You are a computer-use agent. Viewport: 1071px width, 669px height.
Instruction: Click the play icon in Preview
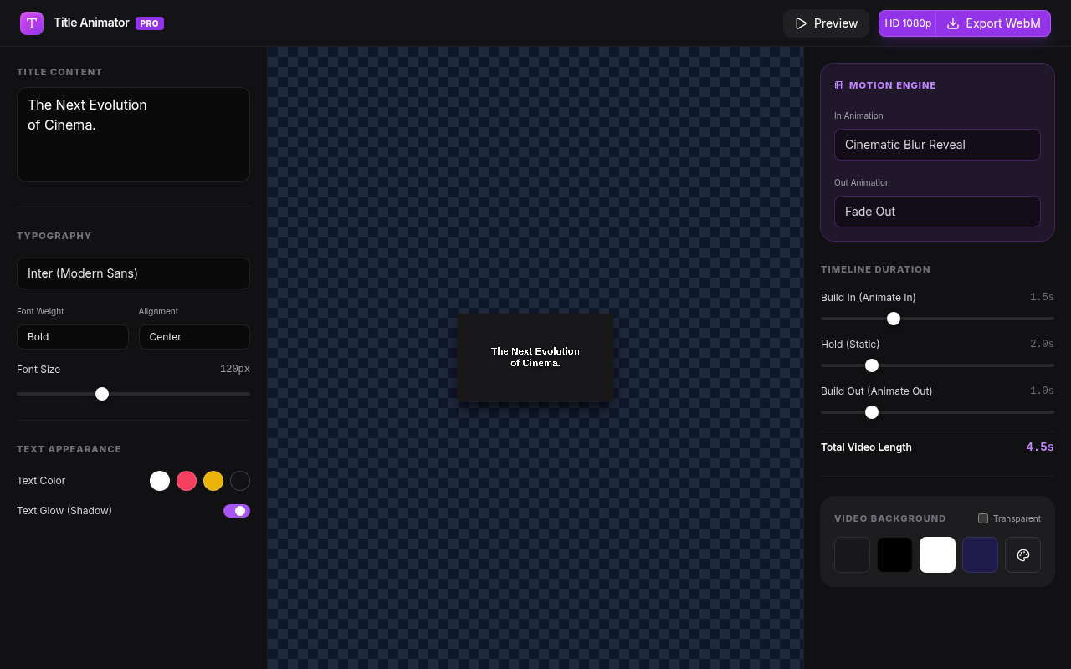[x=801, y=23]
